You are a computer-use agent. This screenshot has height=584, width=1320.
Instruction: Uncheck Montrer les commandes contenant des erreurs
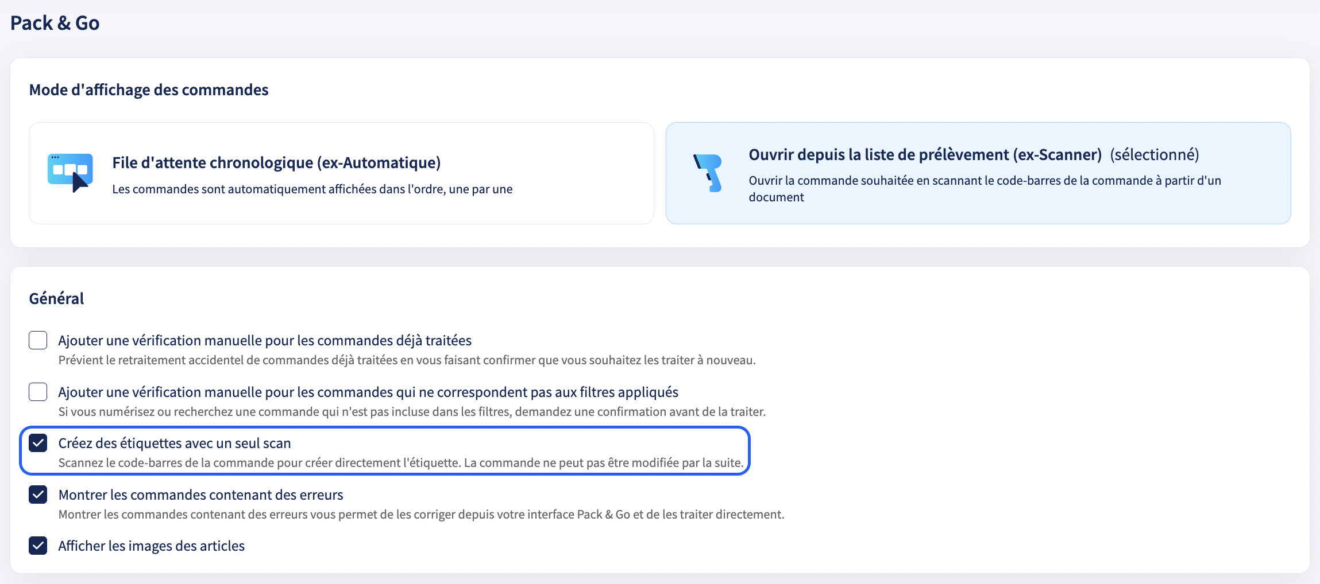[x=38, y=495]
